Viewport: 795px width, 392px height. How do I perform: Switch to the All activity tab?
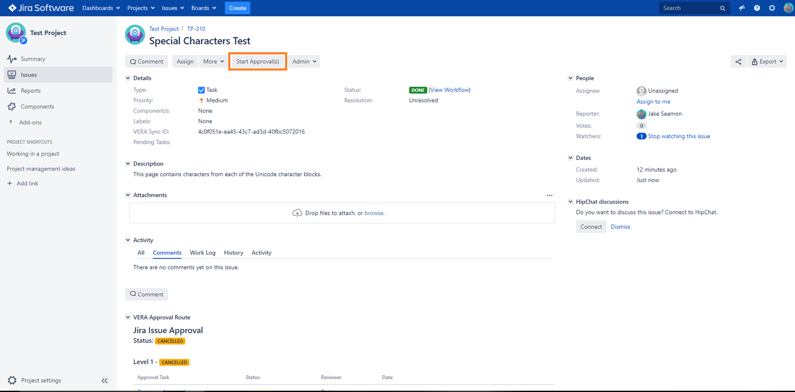(x=141, y=253)
